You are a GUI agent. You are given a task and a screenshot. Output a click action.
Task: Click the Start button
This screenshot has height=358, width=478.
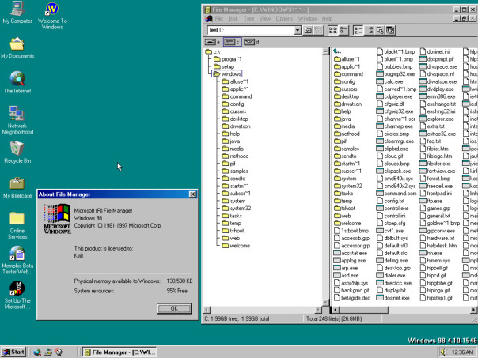tap(13, 351)
